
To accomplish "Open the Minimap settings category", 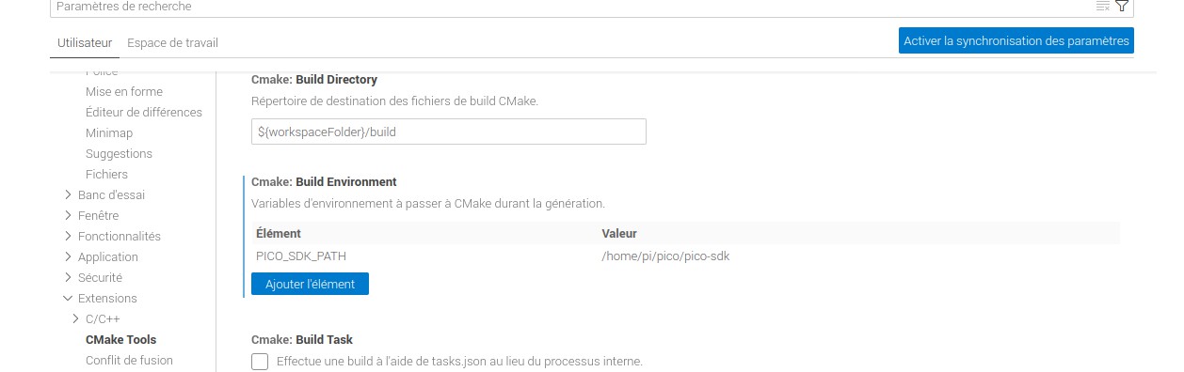I will pyautogui.click(x=109, y=133).
